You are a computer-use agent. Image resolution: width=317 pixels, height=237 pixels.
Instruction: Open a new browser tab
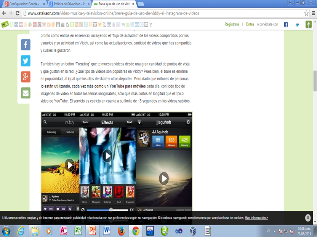pos(141,4)
